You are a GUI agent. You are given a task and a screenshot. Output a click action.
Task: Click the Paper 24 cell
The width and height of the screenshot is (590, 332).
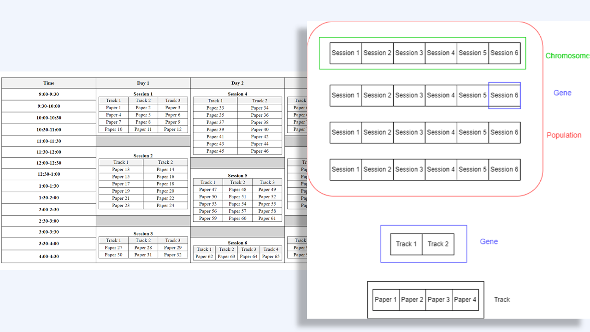tap(165, 206)
